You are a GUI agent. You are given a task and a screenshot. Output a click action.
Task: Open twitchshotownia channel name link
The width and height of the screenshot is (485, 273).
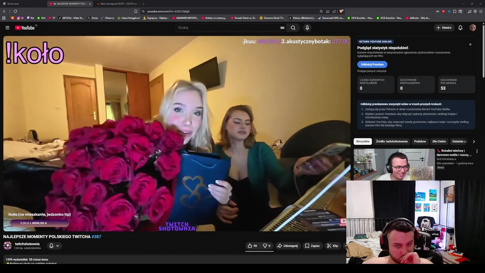point(27,244)
